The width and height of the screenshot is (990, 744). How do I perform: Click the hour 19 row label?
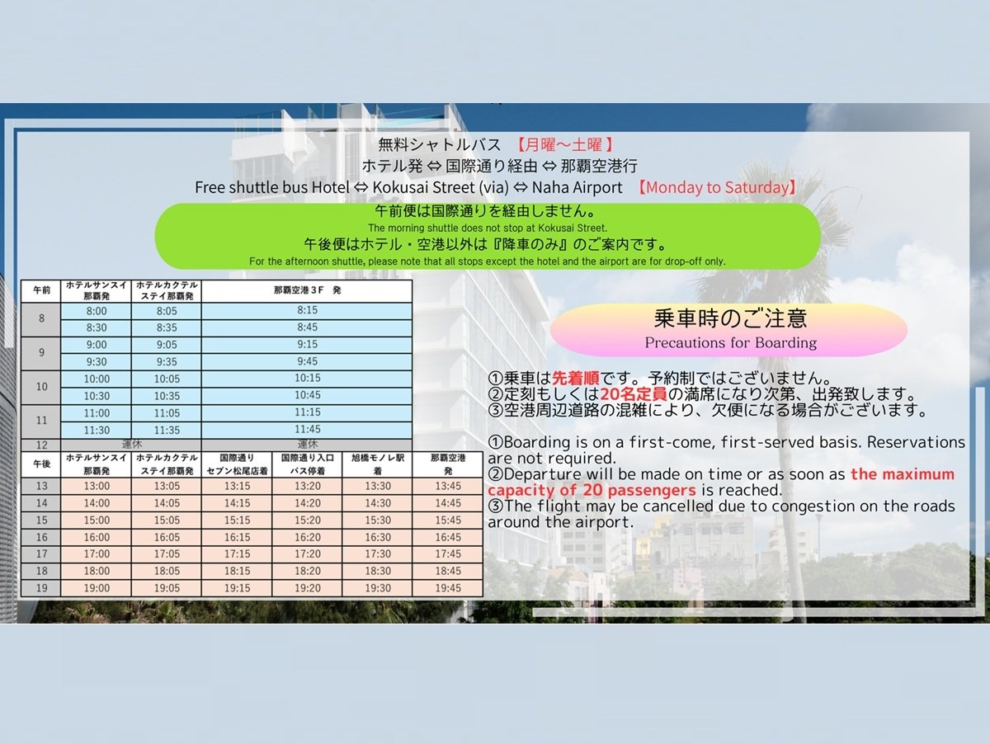point(41,588)
